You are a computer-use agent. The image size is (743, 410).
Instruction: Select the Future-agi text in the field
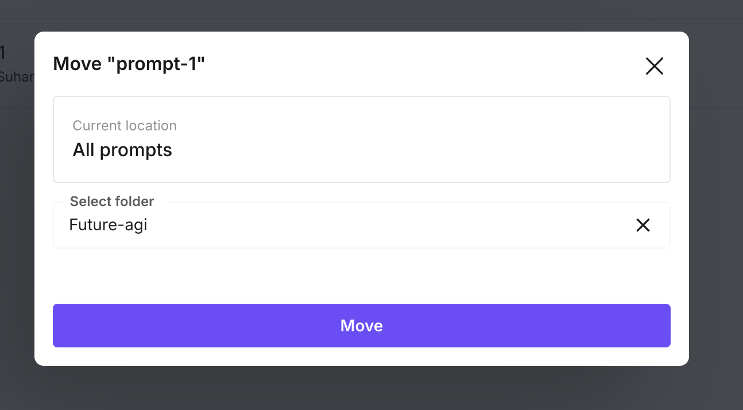[108, 225]
